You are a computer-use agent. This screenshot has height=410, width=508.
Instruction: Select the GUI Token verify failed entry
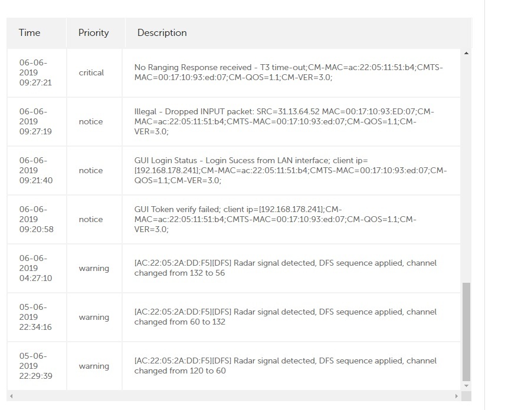click(275, 219)
